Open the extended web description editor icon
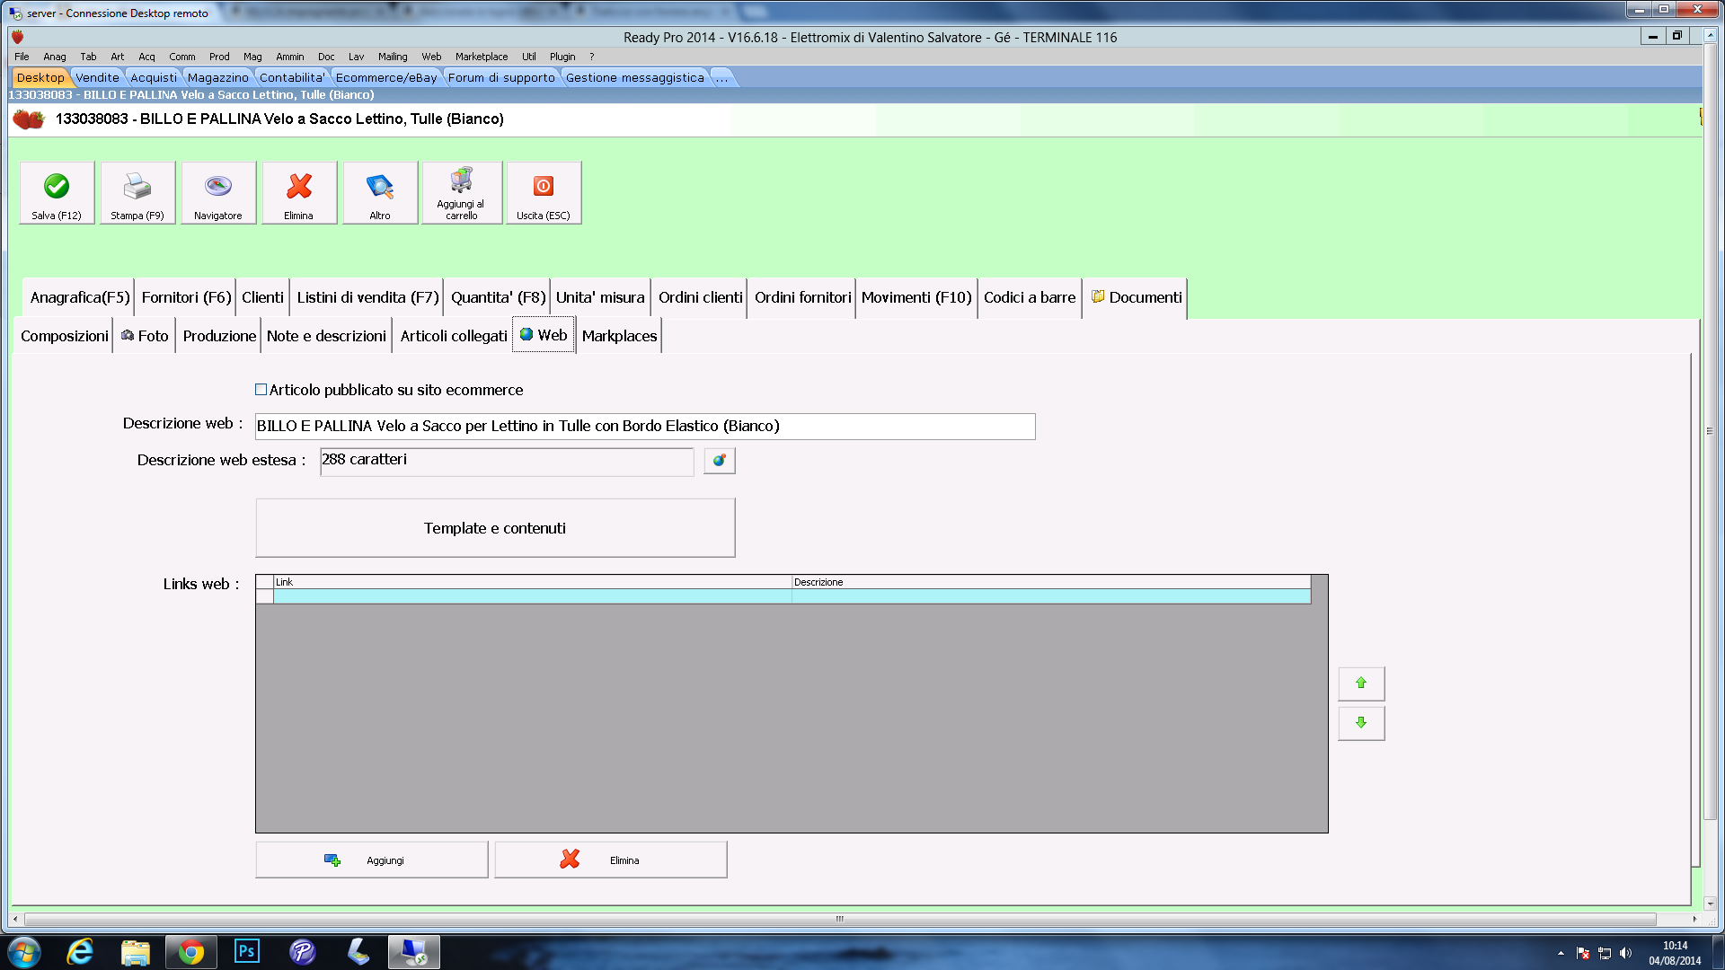 [x=719, y=461]
